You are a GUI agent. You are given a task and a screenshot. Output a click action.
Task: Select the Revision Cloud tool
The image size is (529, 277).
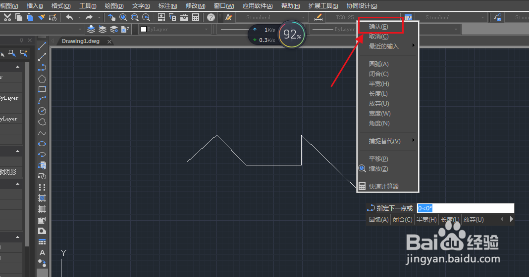click(x=42, y=122)
